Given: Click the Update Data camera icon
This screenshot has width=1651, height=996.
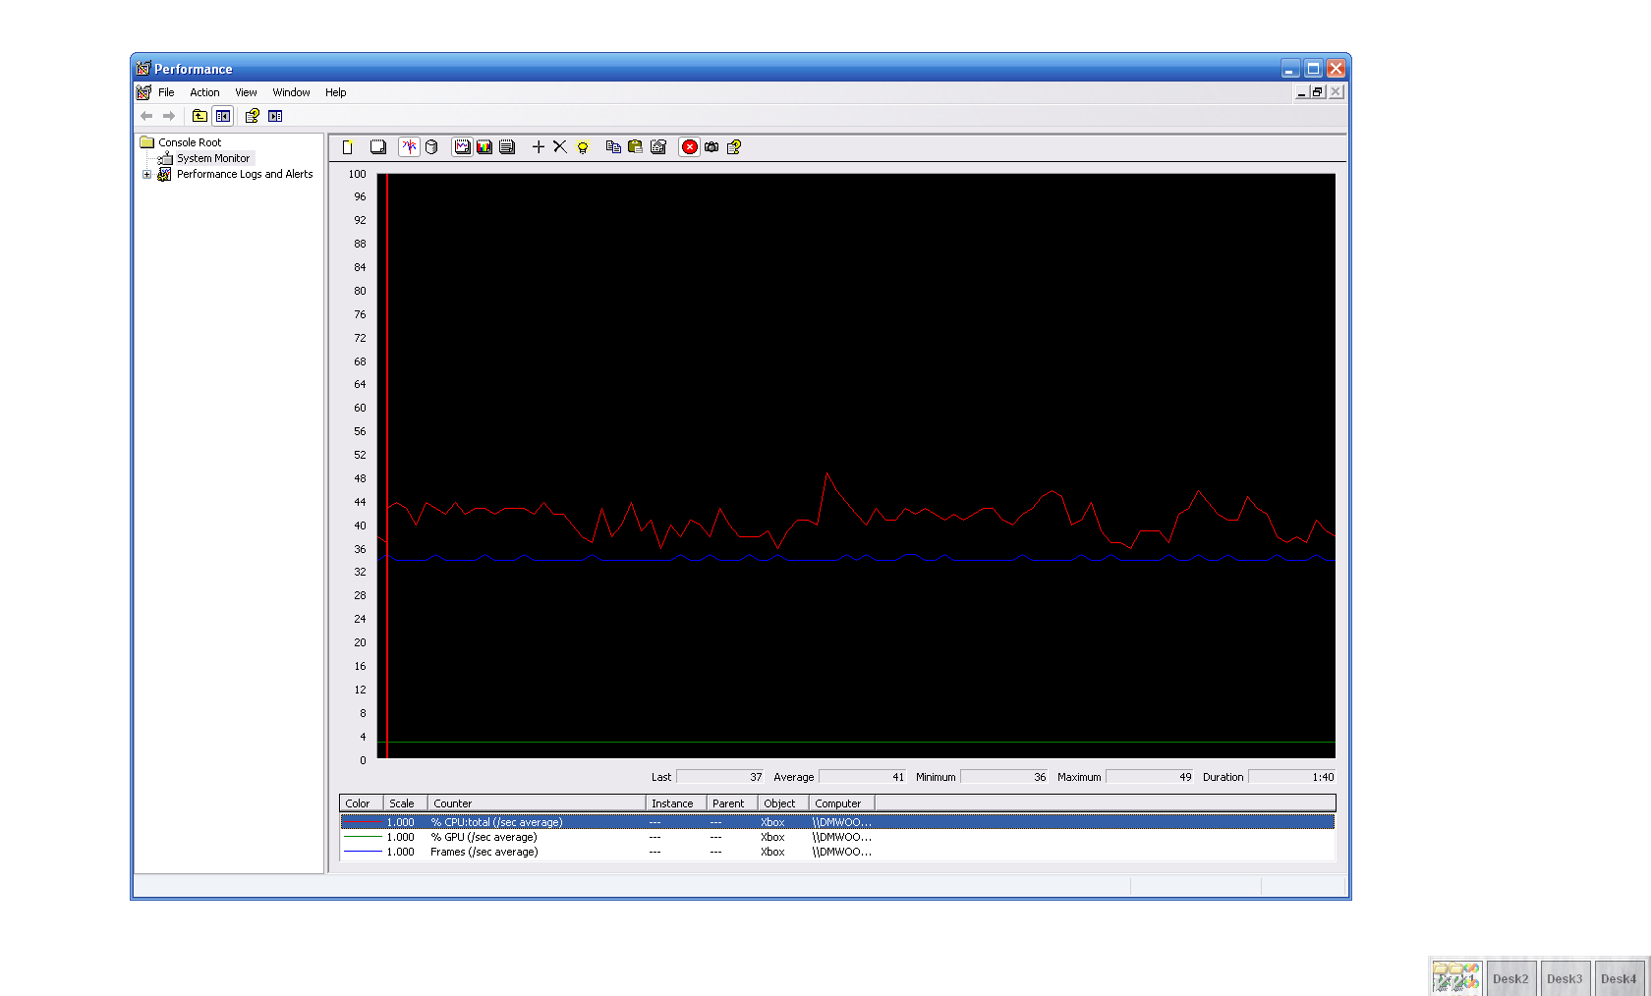Looking at the screenshot, I should (712, 147).
